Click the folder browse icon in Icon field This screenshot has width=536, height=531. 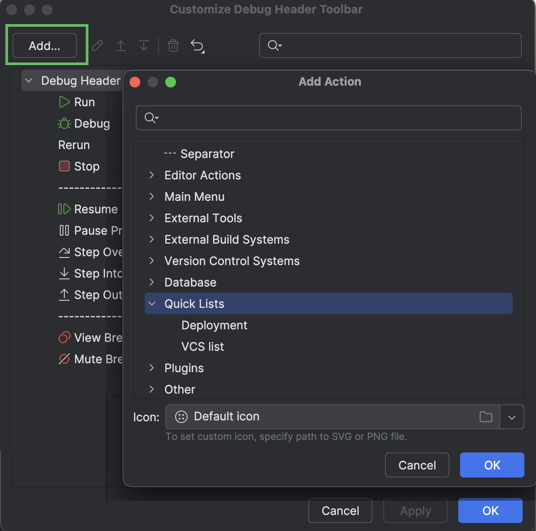click(486, 417)
